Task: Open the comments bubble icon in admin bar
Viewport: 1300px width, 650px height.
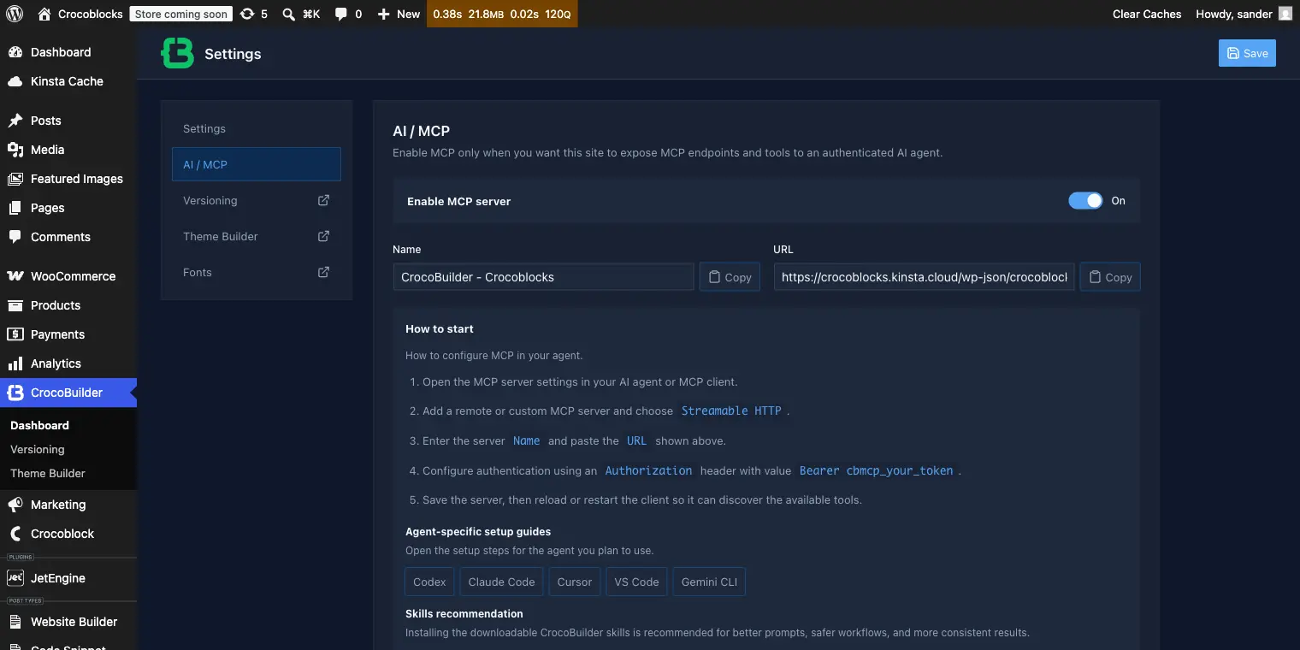Action: pyautogui.click(x=341, y=14)
